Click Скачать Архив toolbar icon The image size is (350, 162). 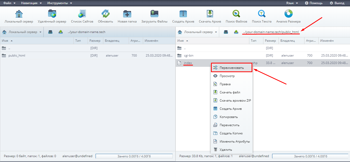coord(210,16)
